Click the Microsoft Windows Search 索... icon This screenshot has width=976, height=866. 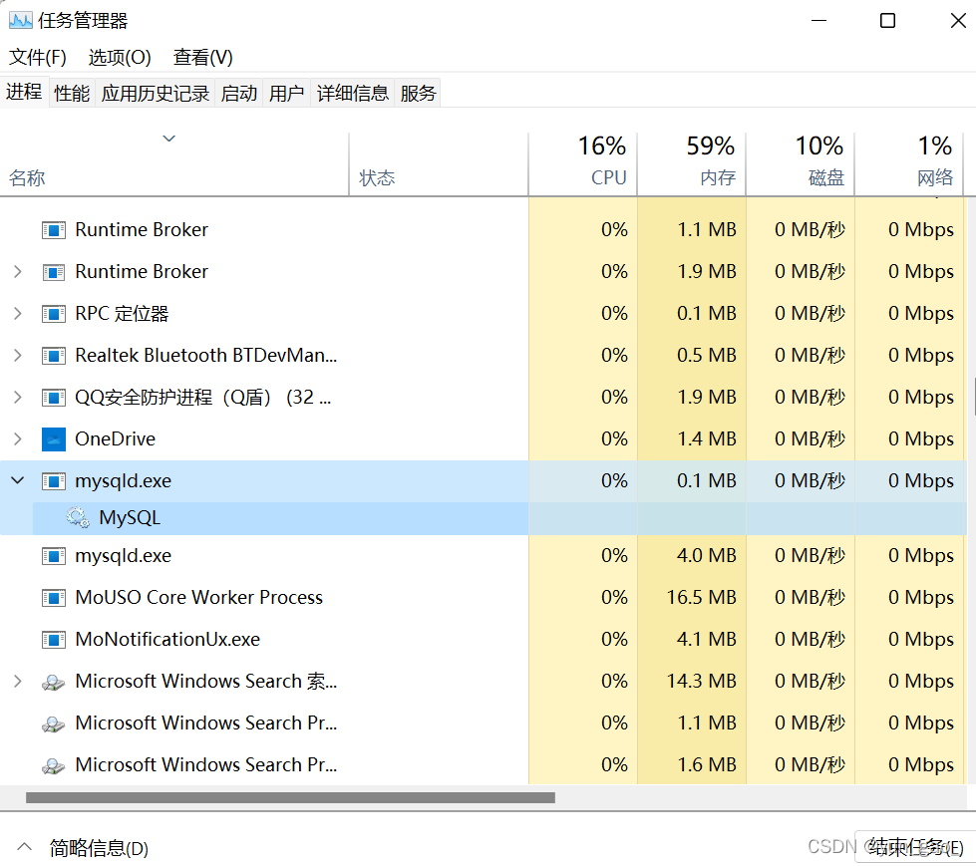pyautogui.click(x=54, y=682)
